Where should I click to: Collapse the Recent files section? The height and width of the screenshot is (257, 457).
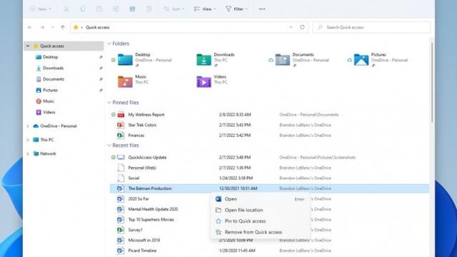[109, 146]
